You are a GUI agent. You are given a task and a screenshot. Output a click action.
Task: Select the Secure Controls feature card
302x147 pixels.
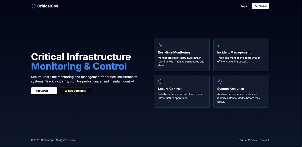pyautogui.click(x=182, y=91)
